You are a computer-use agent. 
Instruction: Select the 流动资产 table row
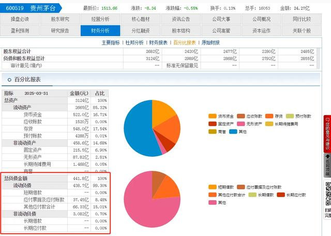click(x=55, y=108)
